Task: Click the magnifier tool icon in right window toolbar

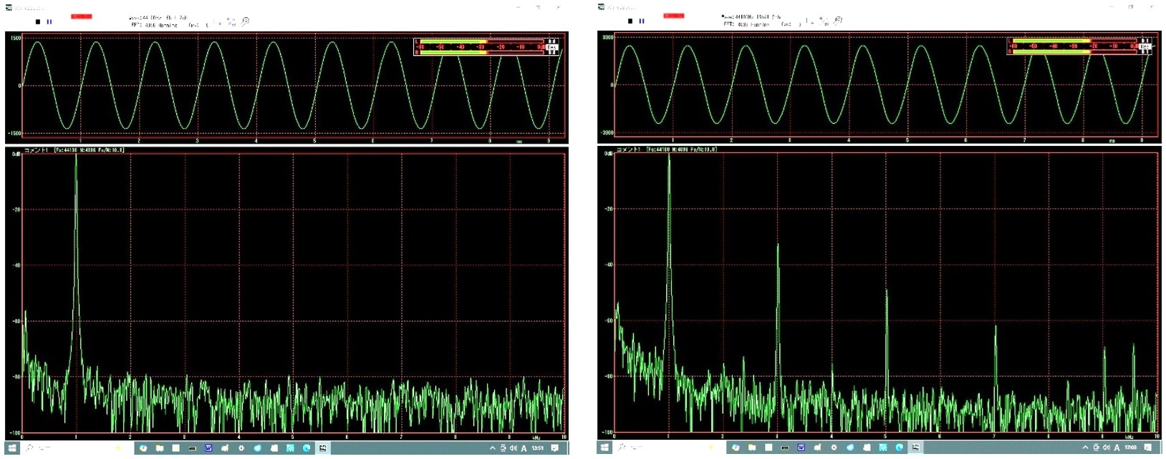Action: [838, 21]
